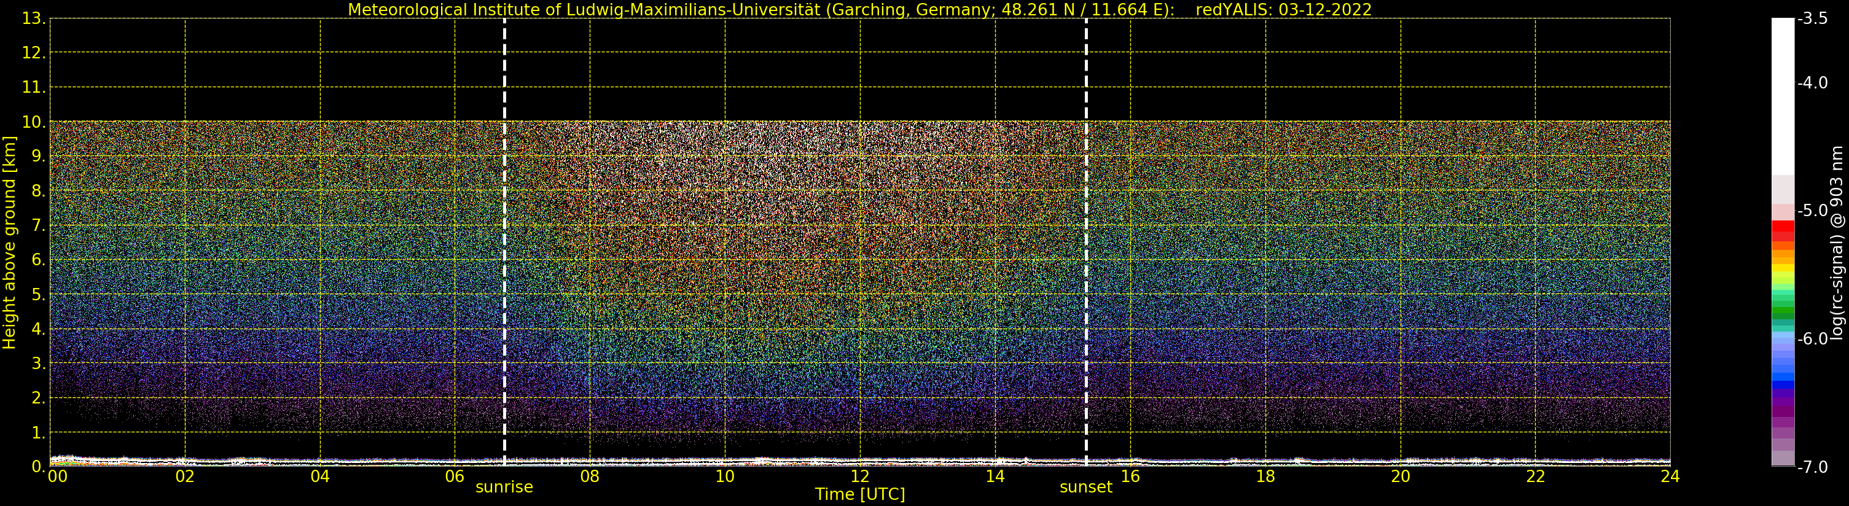1849x506 pixels.
Task: Click the '1.' height tick label
Action: (39, 433)
